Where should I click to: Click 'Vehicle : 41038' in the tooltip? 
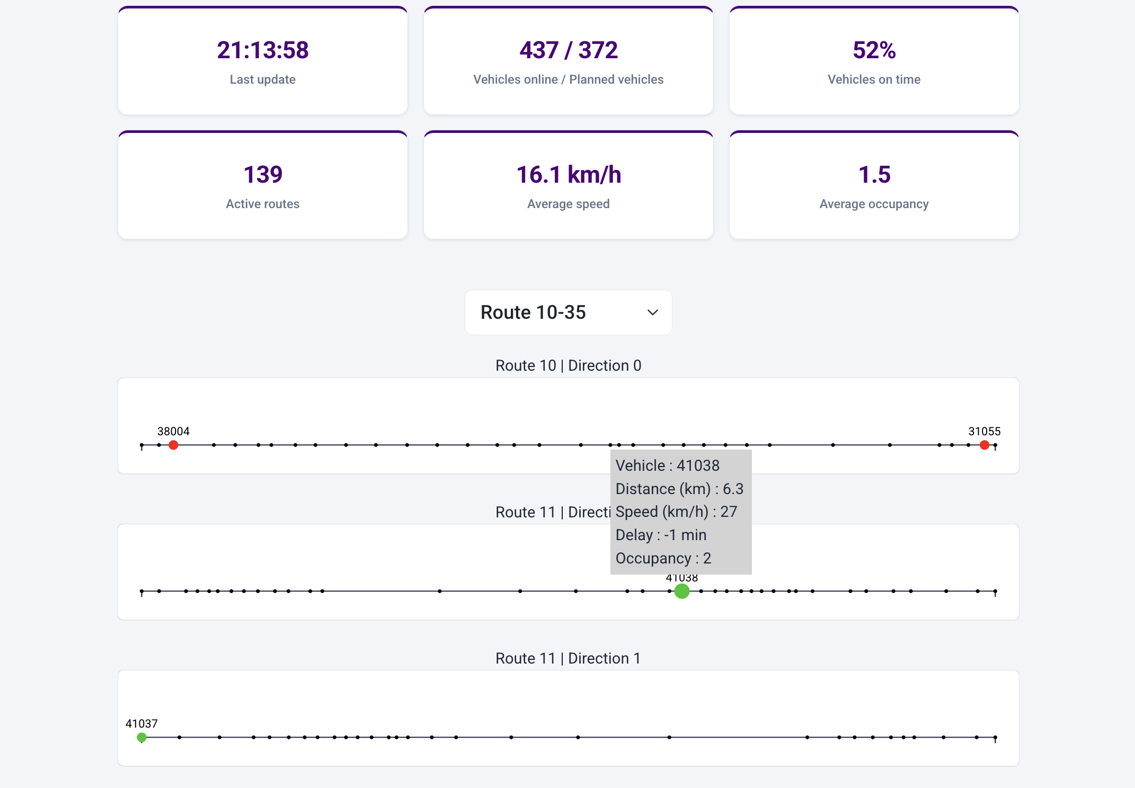(x=668, y=465)
